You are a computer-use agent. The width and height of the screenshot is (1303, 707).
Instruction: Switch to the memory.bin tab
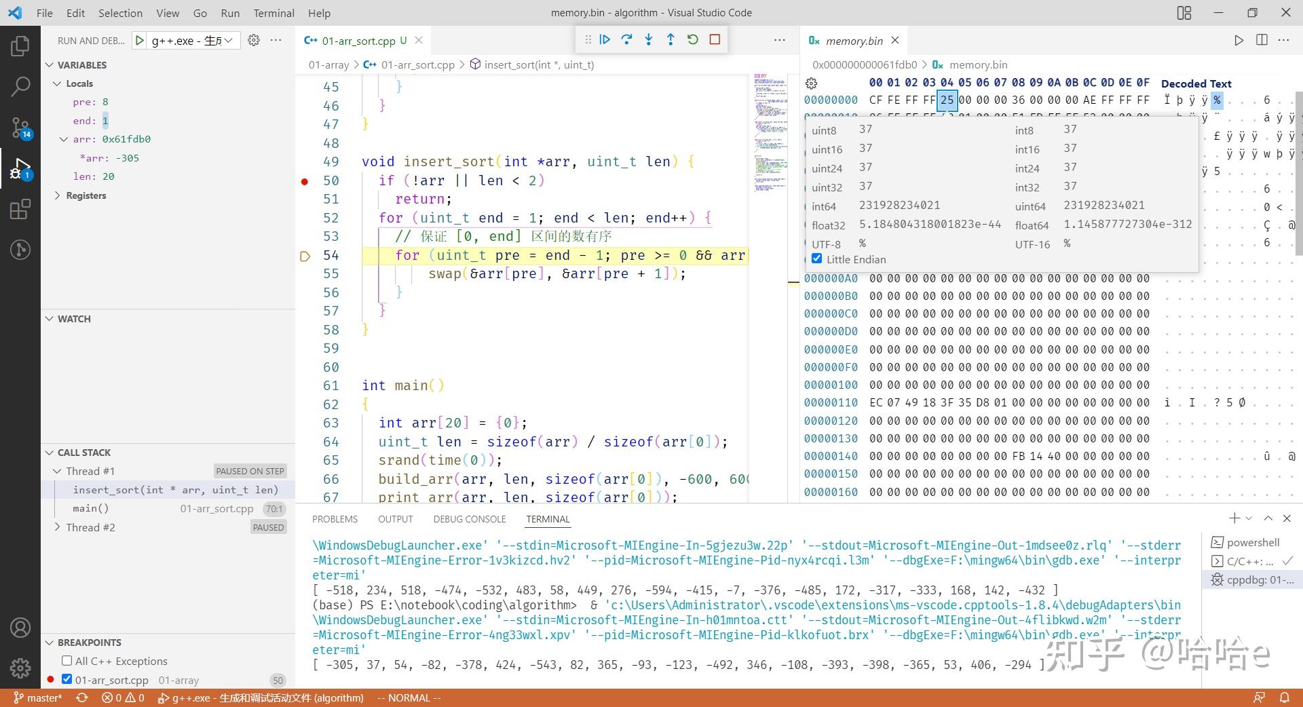pos(853,41)
